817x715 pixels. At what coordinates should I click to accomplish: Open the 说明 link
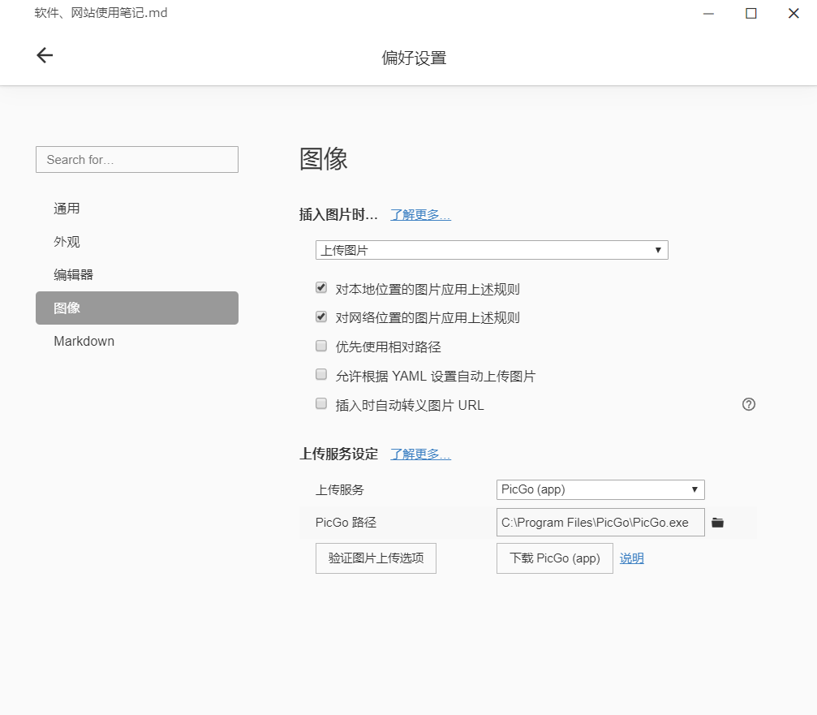coord(631,558)
